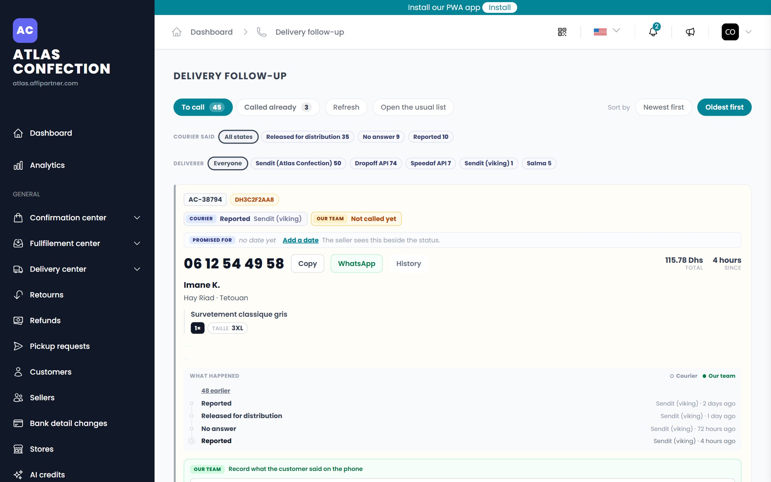Click the CO user avatar

pyautogui.click(x=730, y=32)
